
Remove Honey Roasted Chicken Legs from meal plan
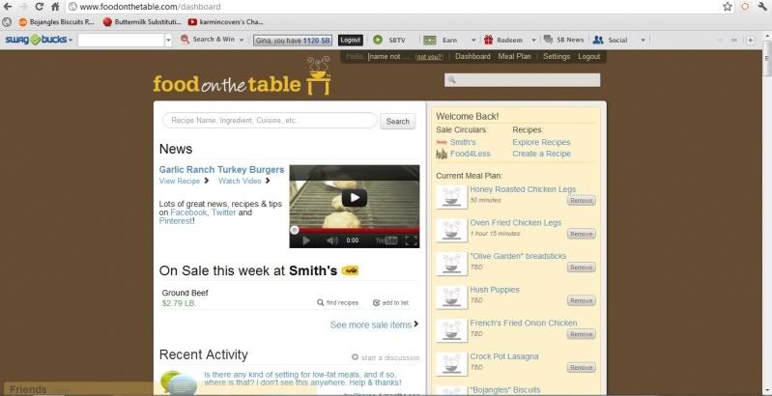581,201
